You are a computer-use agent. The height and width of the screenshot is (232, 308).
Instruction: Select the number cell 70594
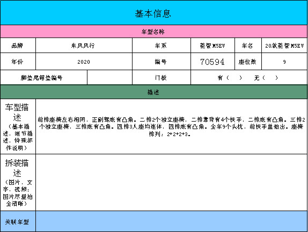(212, 62)
